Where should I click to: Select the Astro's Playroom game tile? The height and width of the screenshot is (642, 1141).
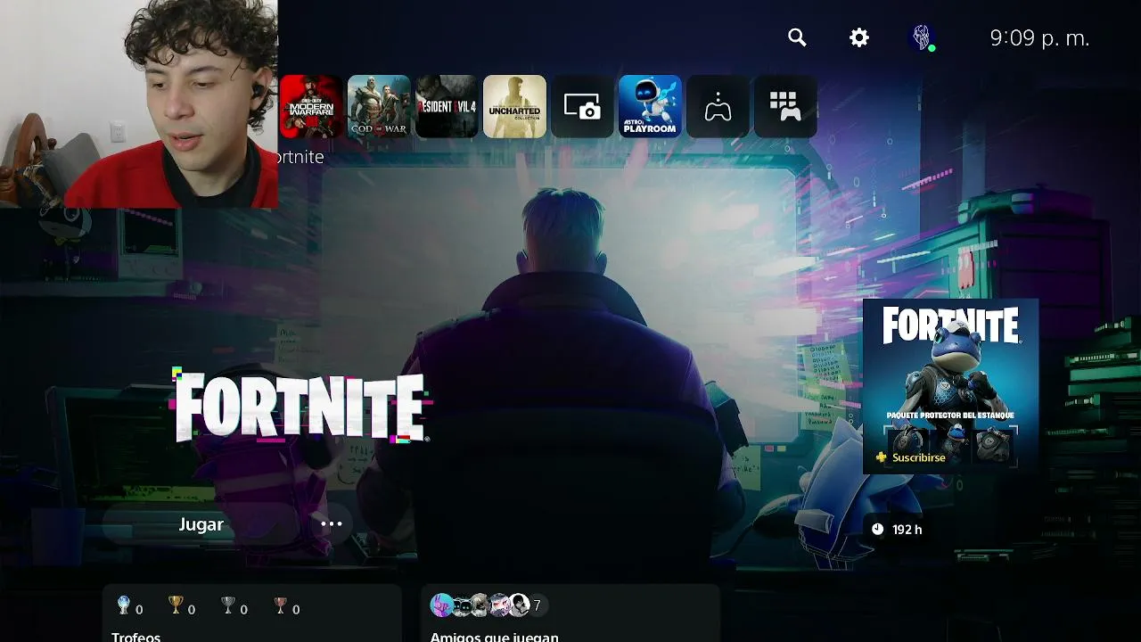tap(650, 106)
